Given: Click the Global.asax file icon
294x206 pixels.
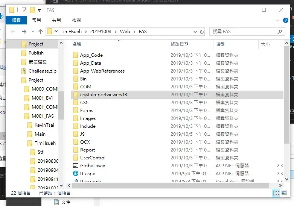Looking at the screenshot, I should (x=75, y=166).
